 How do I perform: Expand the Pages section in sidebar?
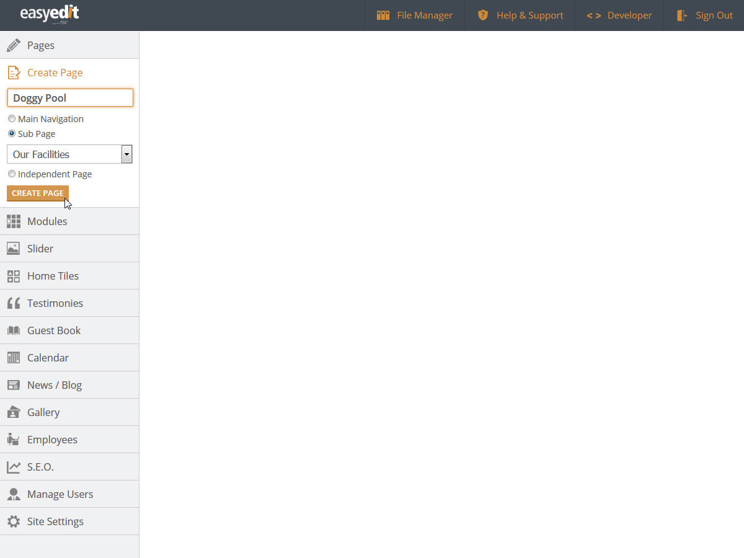point(41,45)
